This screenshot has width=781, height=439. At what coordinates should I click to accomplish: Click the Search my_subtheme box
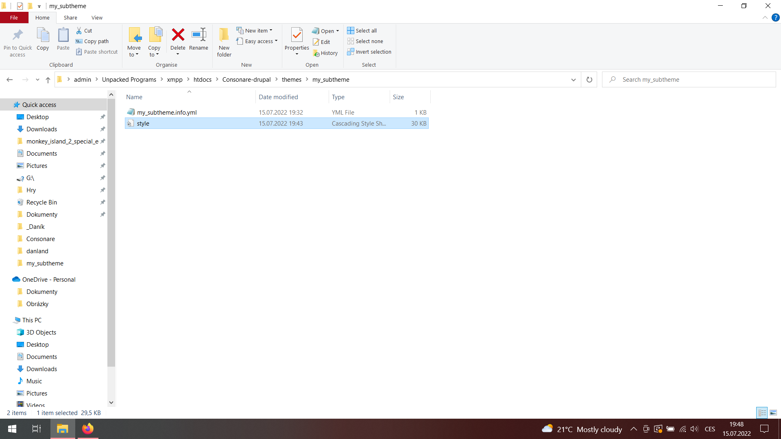(689, 80)
